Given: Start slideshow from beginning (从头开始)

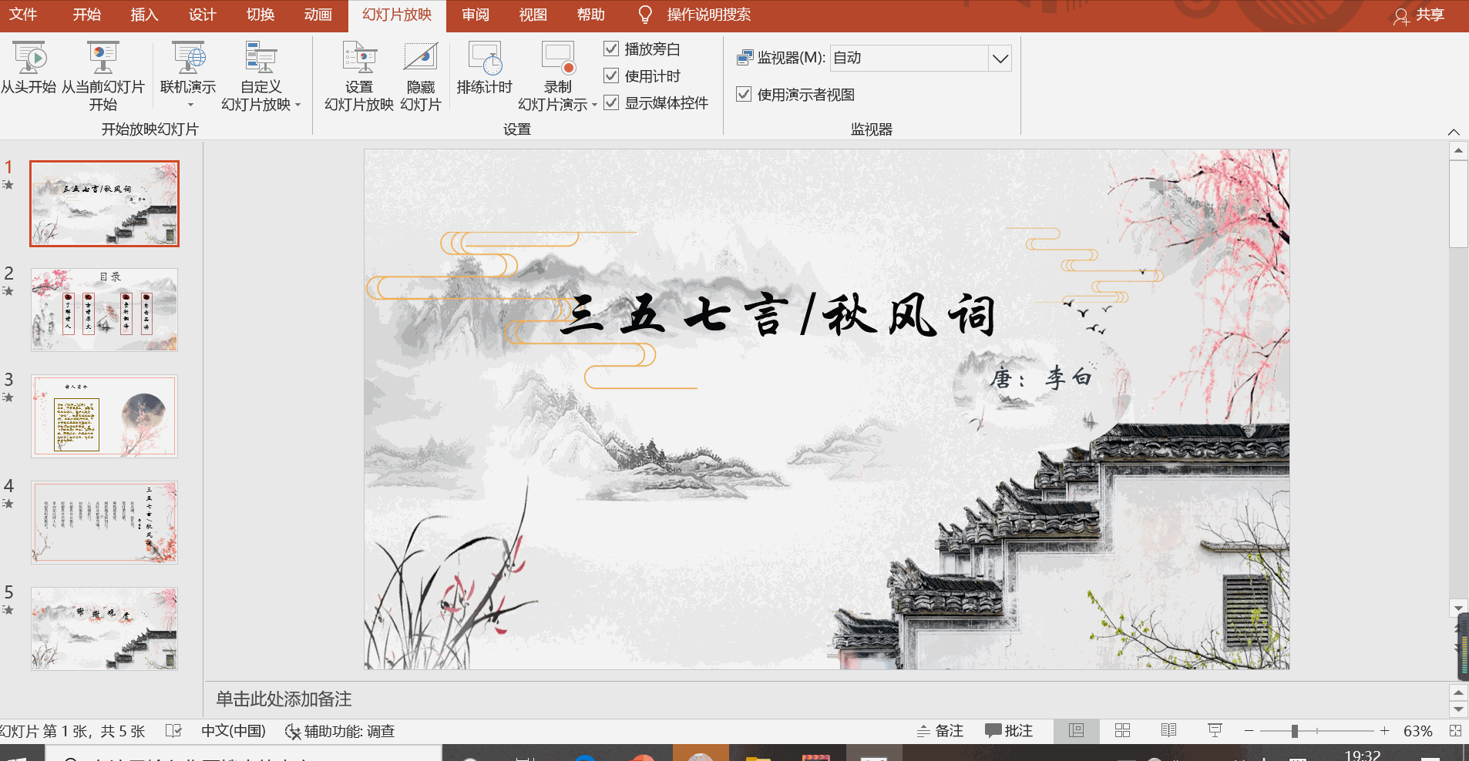Looking at the screenshot, I should (29, 68).
